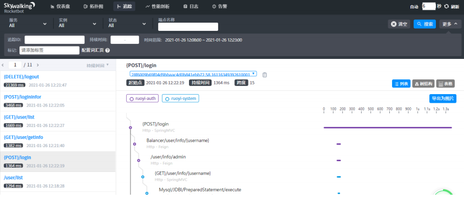
Task: Toggle the 自动 auto refresh option
Action: coord(414,6)
